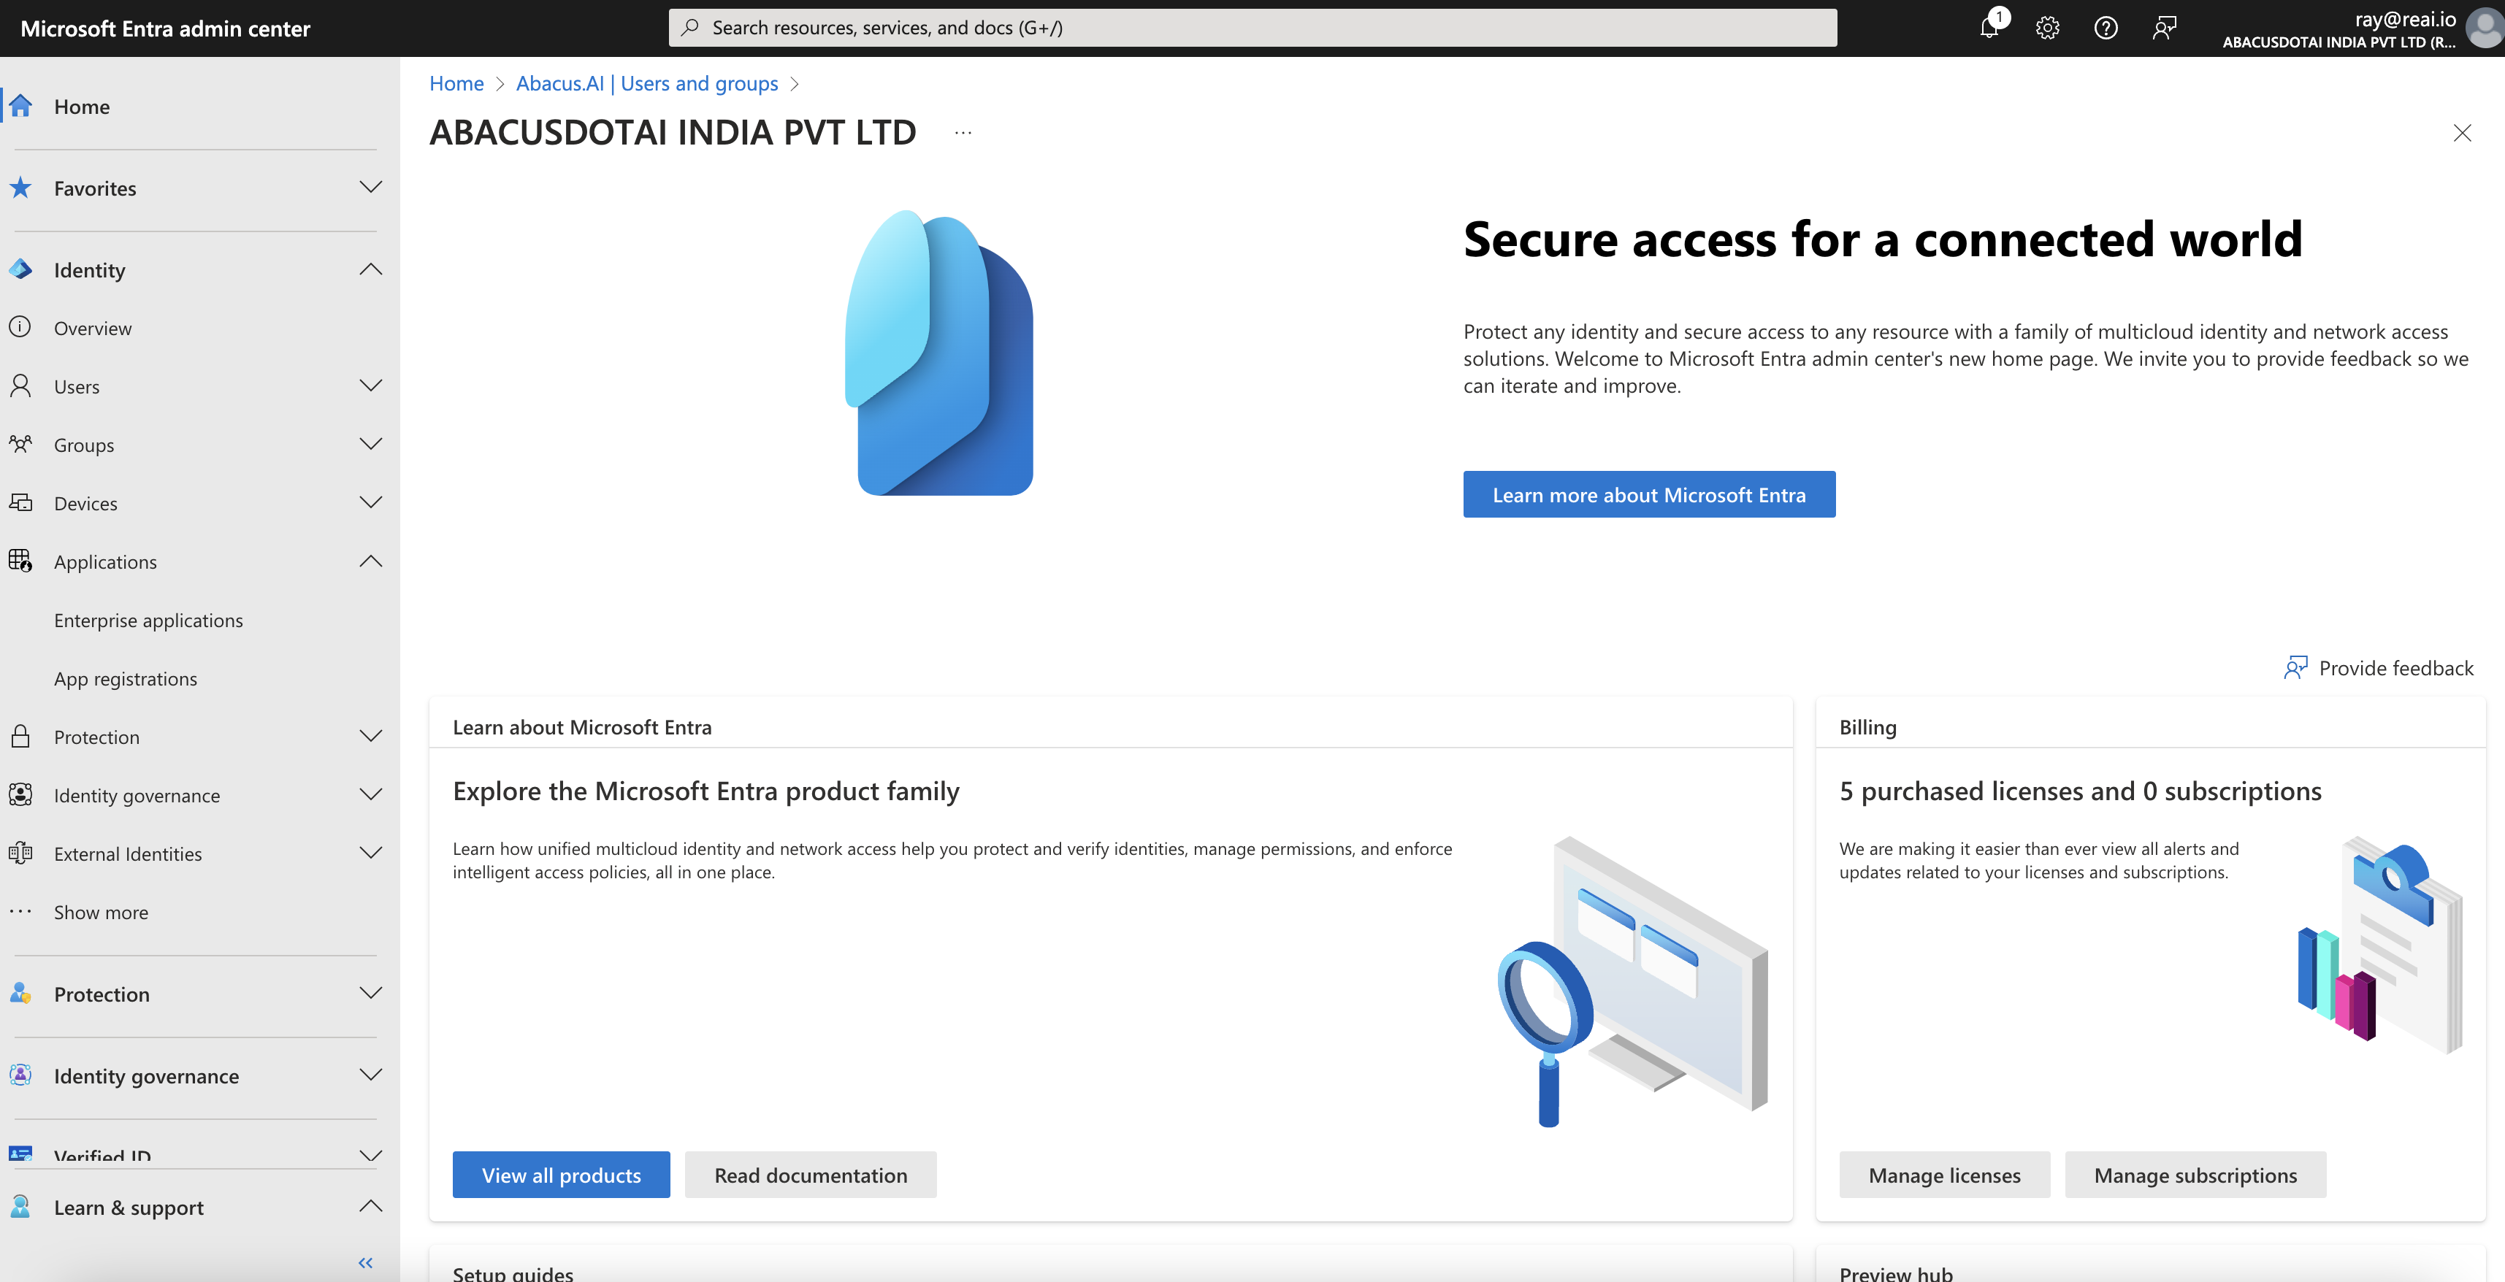The image size is (2505, 1282).
Task: Expand External Identities menu
Action: (370, 853)
